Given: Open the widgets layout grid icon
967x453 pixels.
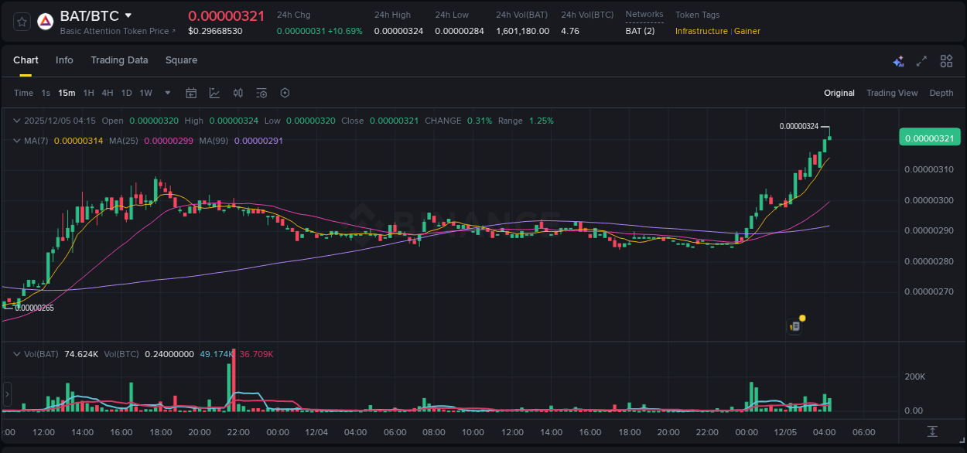Looking at the screenshot, I should [946, 60].
